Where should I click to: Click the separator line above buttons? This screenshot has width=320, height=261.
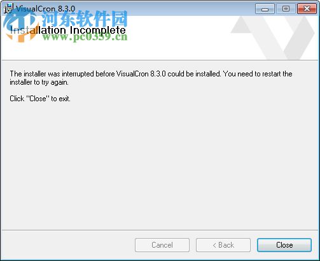(160, 230)
